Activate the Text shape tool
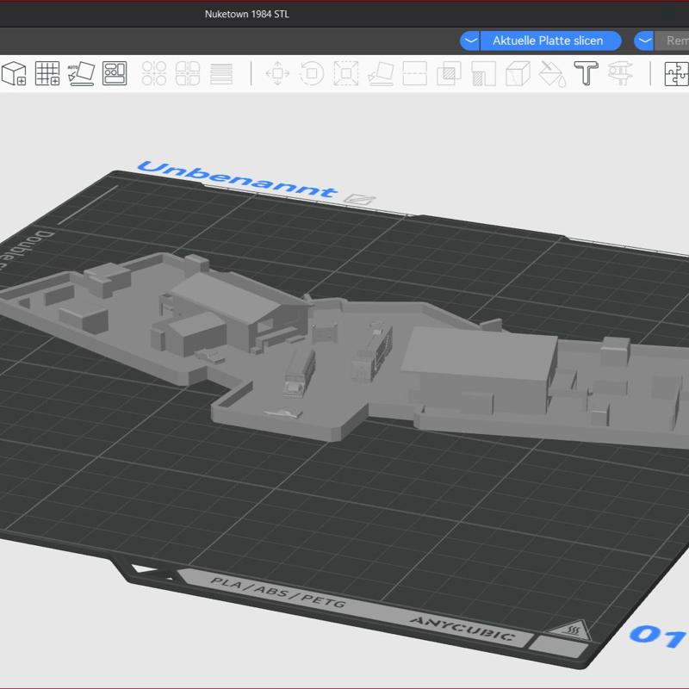The height and width of the screenshot is (689, 689). [586, 74]
